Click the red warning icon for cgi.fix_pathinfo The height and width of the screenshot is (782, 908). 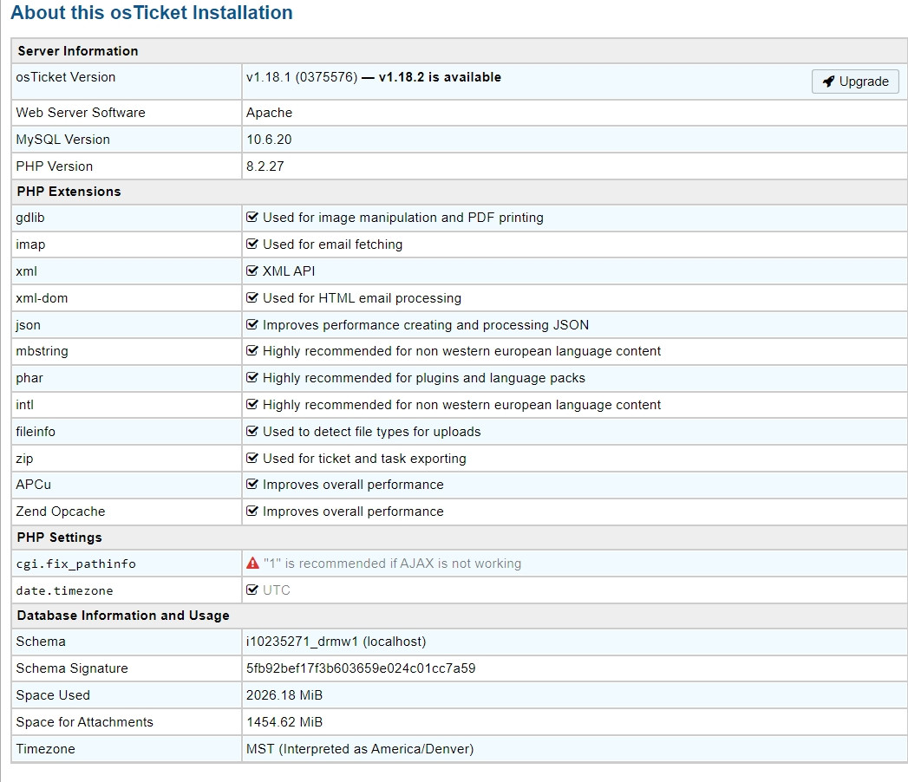click(x=252, y=563)
